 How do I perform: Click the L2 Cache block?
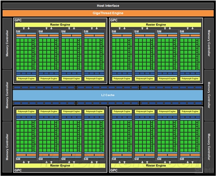tap(108, 95)
